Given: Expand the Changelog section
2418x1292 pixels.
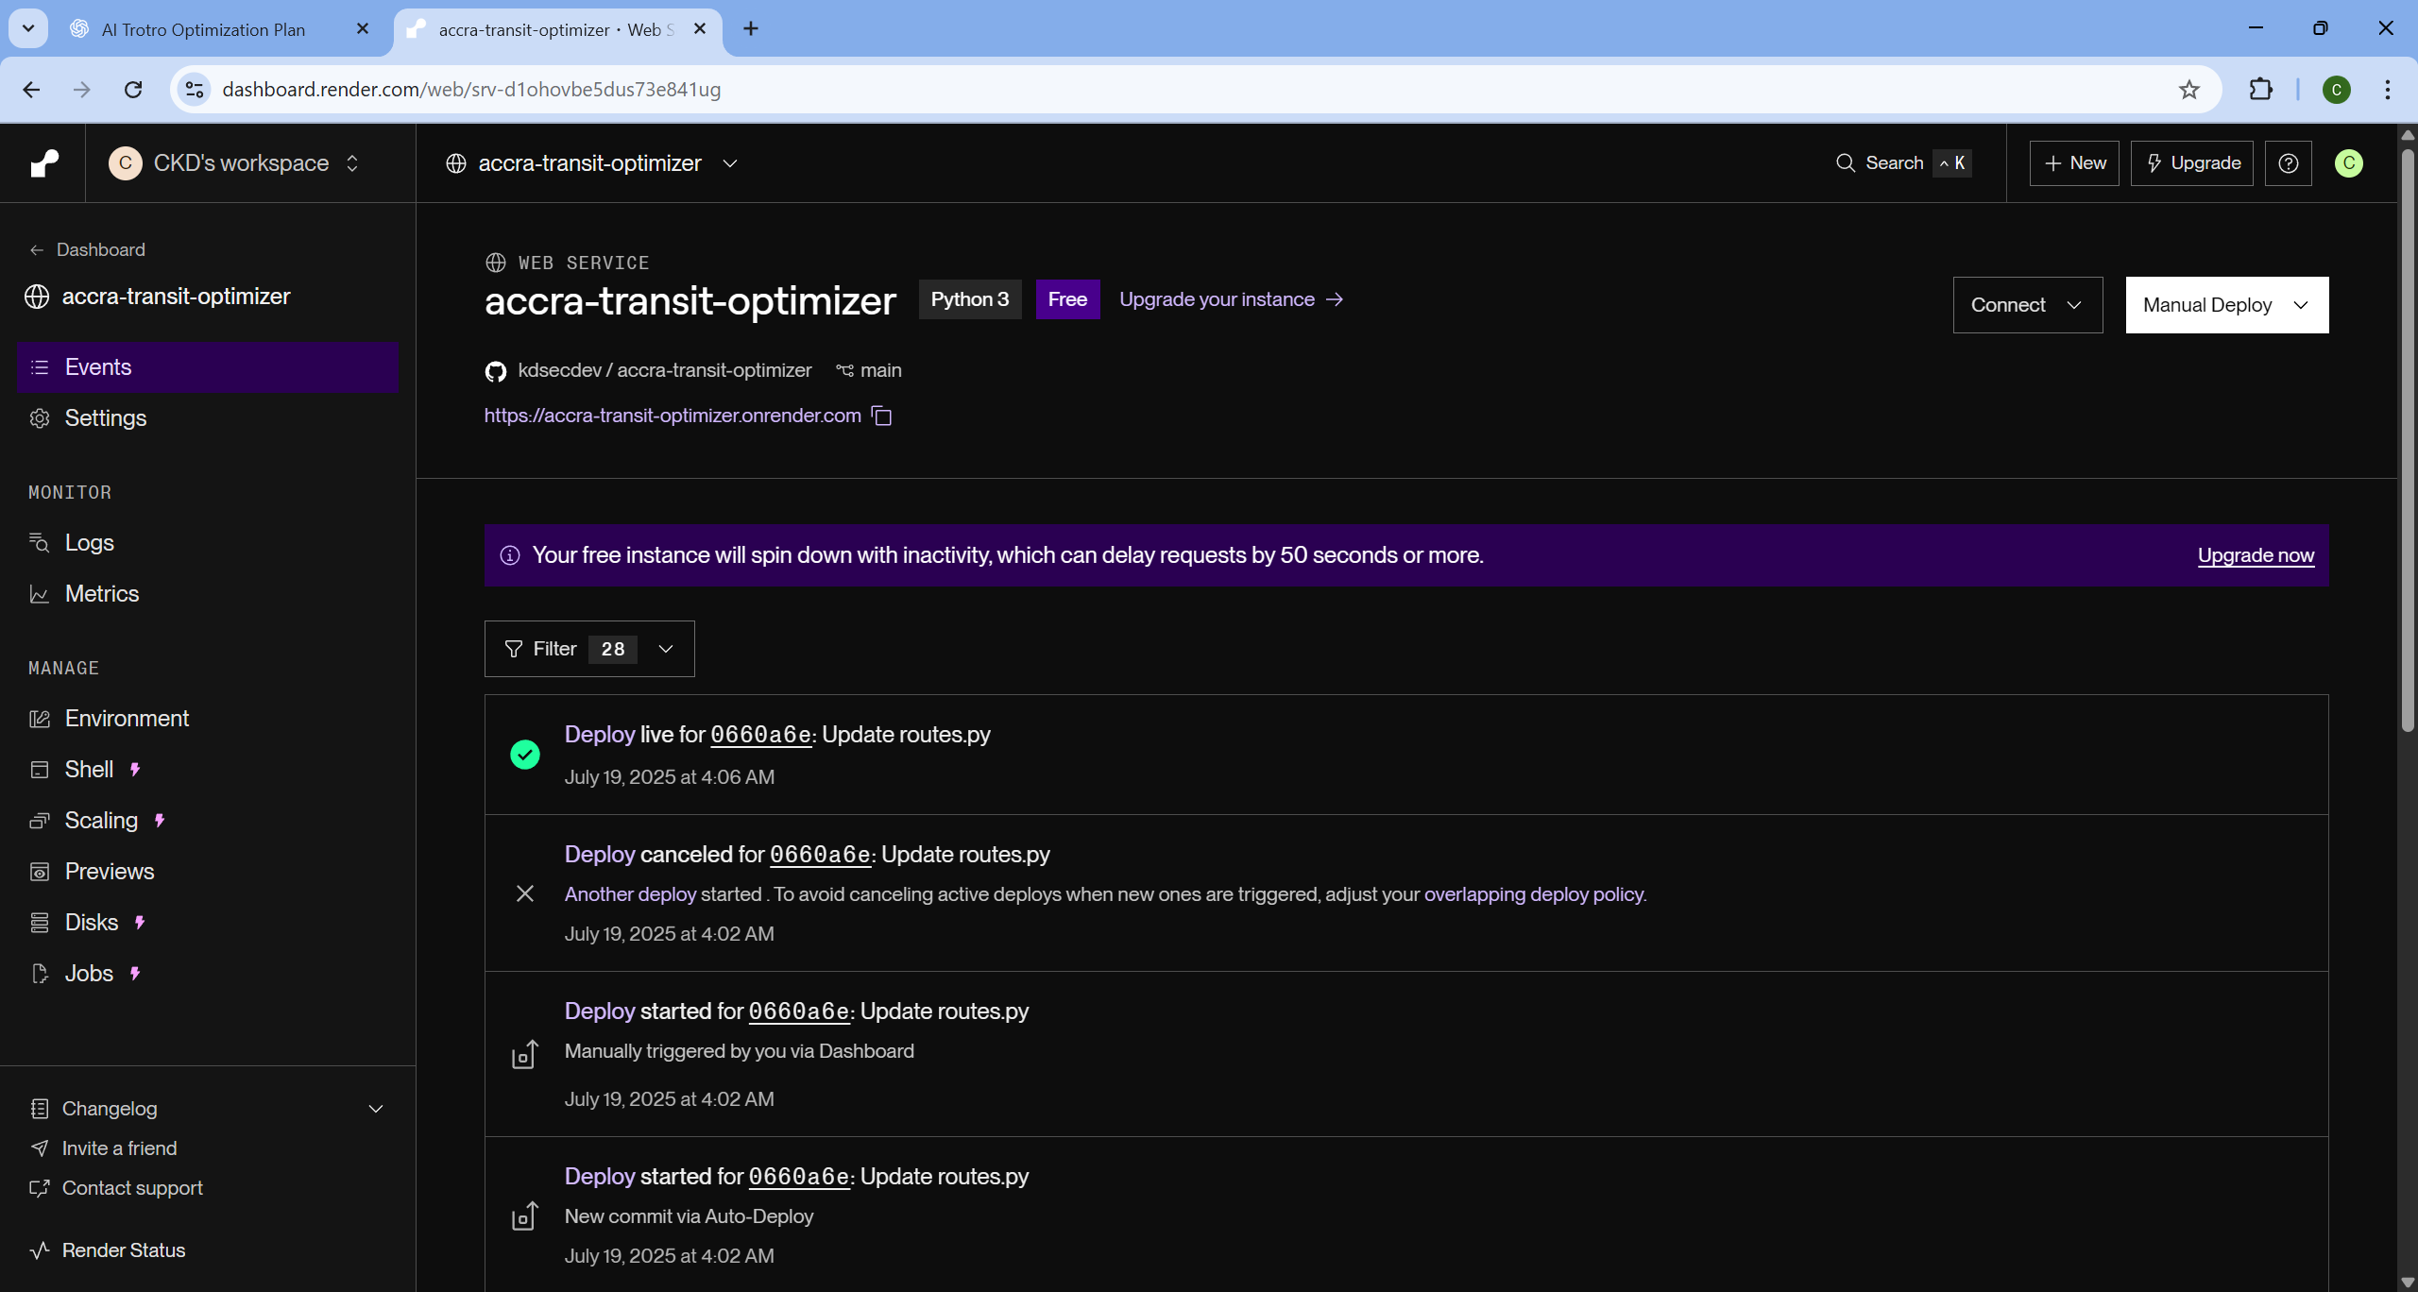Looking at the screenshot, I should pos(376,1109).
